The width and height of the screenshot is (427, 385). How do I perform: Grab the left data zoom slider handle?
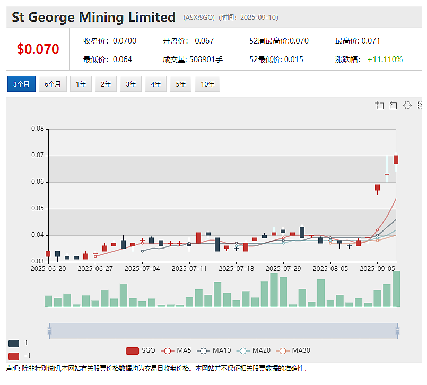tap(49, 331)
